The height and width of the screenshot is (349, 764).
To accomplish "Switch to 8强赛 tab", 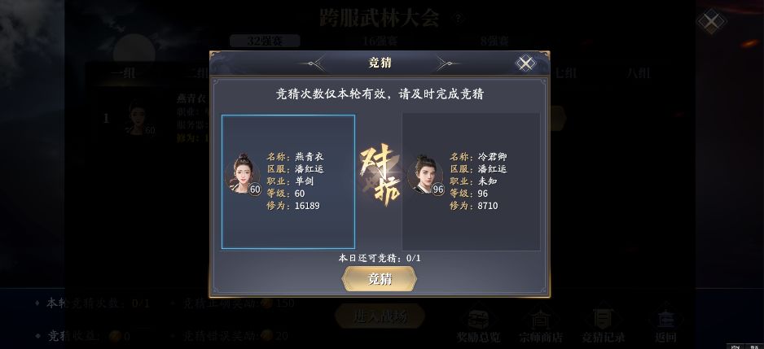I will coord(494,41).
